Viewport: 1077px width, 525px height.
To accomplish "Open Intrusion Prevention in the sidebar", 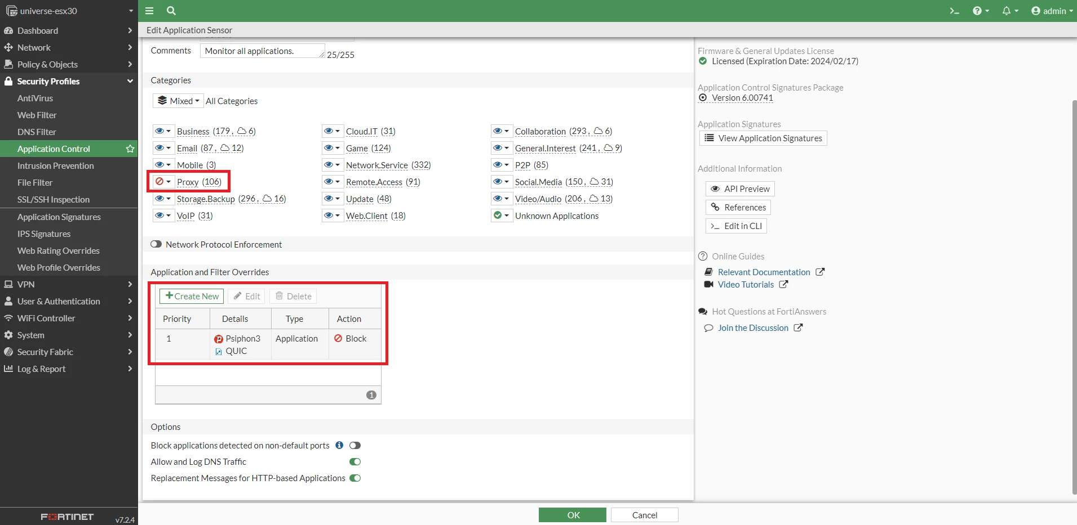I will [x=55, y=165].
